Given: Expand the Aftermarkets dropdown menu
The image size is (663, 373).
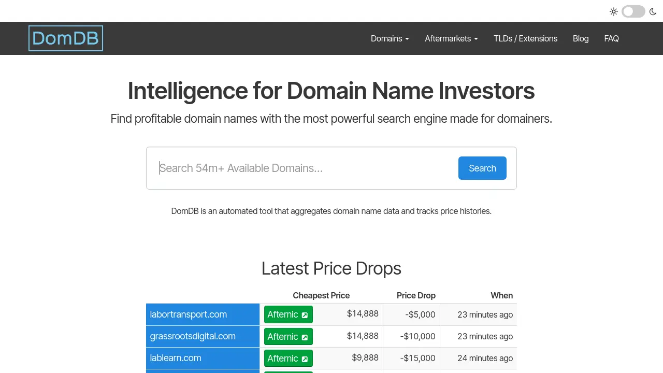Looking at the screenshot, I should coord(451,38).
